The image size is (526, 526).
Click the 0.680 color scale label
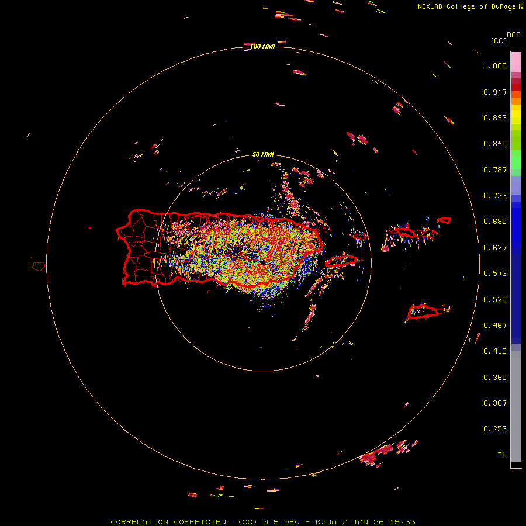[x=495, y=222]
